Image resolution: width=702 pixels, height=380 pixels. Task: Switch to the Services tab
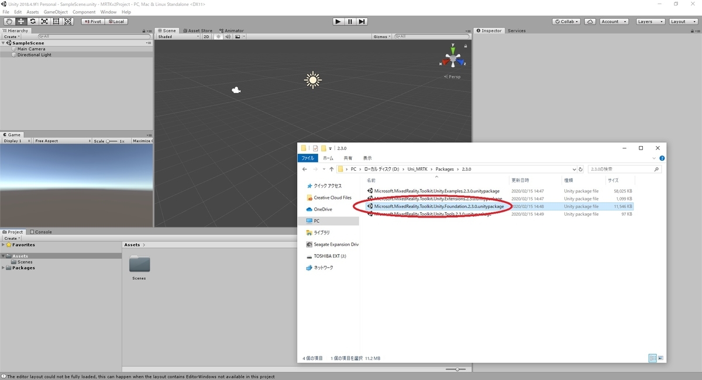(517, 30)
